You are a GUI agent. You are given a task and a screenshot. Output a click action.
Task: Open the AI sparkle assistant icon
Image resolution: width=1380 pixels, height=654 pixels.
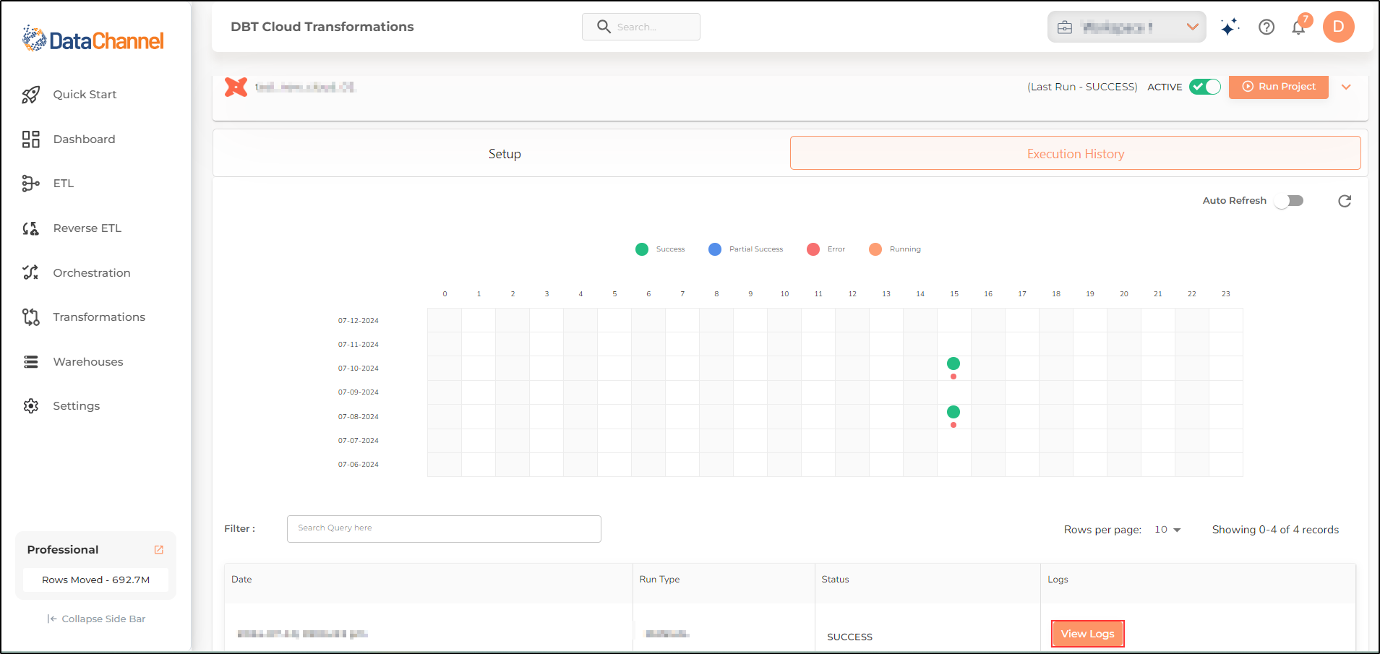pyautogui.click(x=1230, y=27)
